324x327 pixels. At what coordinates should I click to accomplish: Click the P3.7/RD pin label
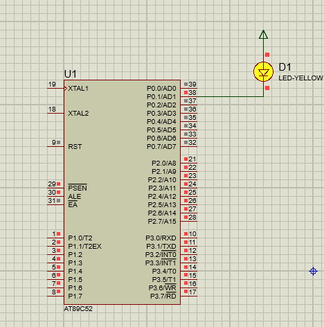(x=163, y=296)
